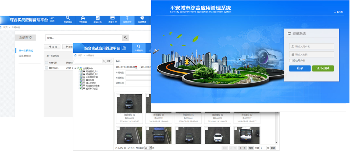Open vehicle thumbnail dated 18:40:40
Screen dimensions: 350x151
(130, 103)
